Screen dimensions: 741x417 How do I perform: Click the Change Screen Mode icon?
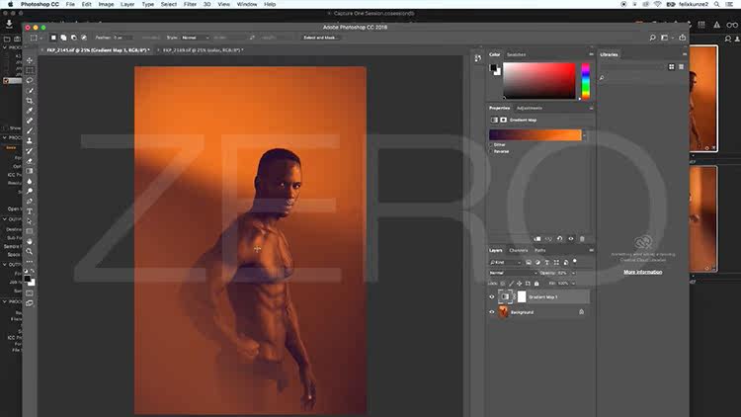[x=30, y=303]
